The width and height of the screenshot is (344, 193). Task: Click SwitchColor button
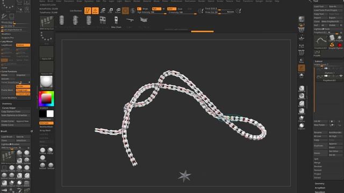[46, 119]
